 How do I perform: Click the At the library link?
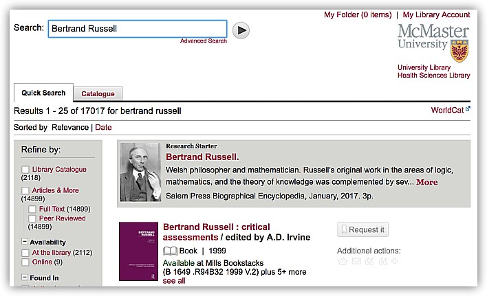tap(52, 253)
